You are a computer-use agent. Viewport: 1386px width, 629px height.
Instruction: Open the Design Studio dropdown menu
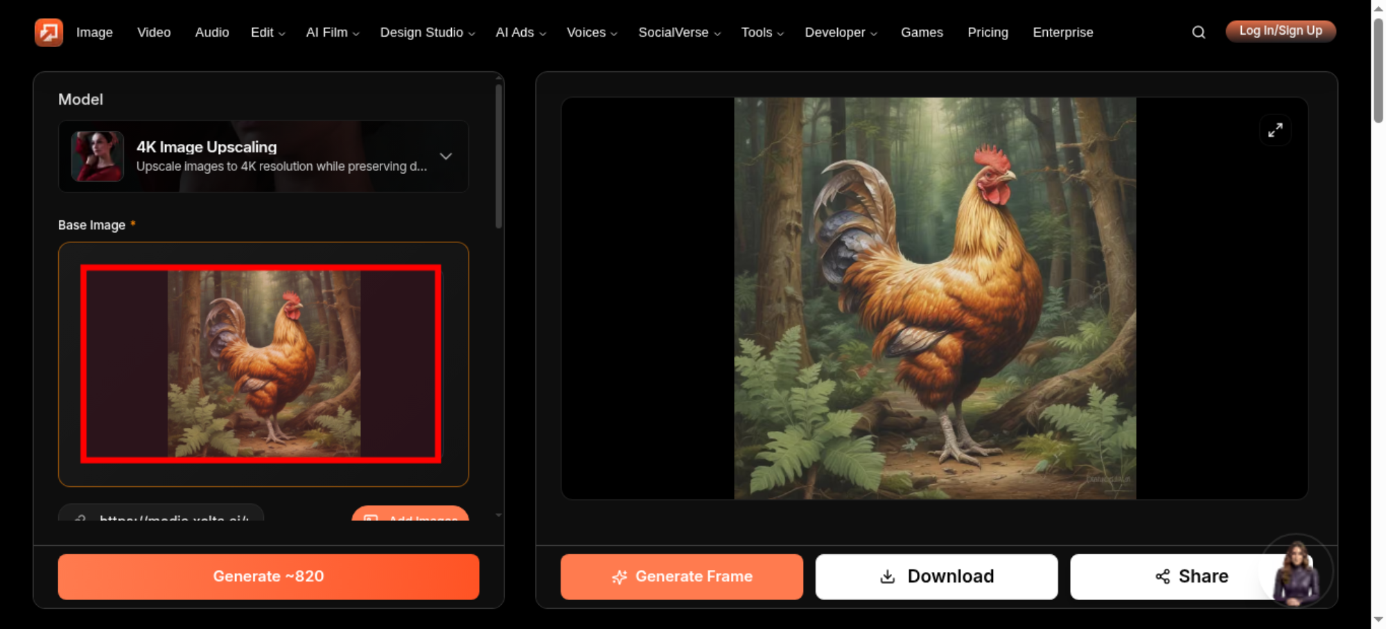point(428,33)
